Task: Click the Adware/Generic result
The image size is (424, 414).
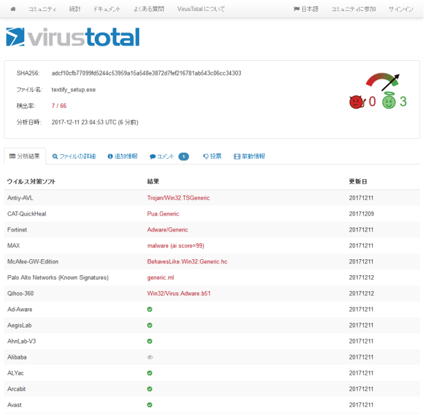Action: click(167, 229)
